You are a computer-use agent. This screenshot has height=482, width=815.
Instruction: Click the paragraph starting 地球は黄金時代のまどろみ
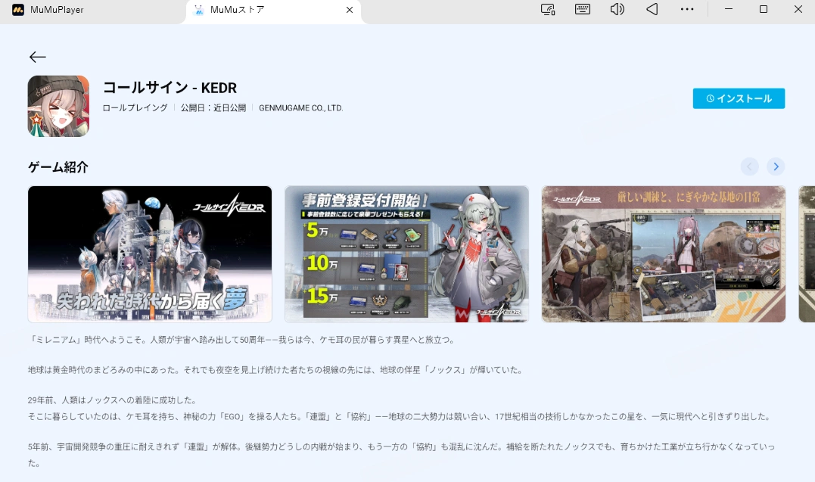click(276, 370)
